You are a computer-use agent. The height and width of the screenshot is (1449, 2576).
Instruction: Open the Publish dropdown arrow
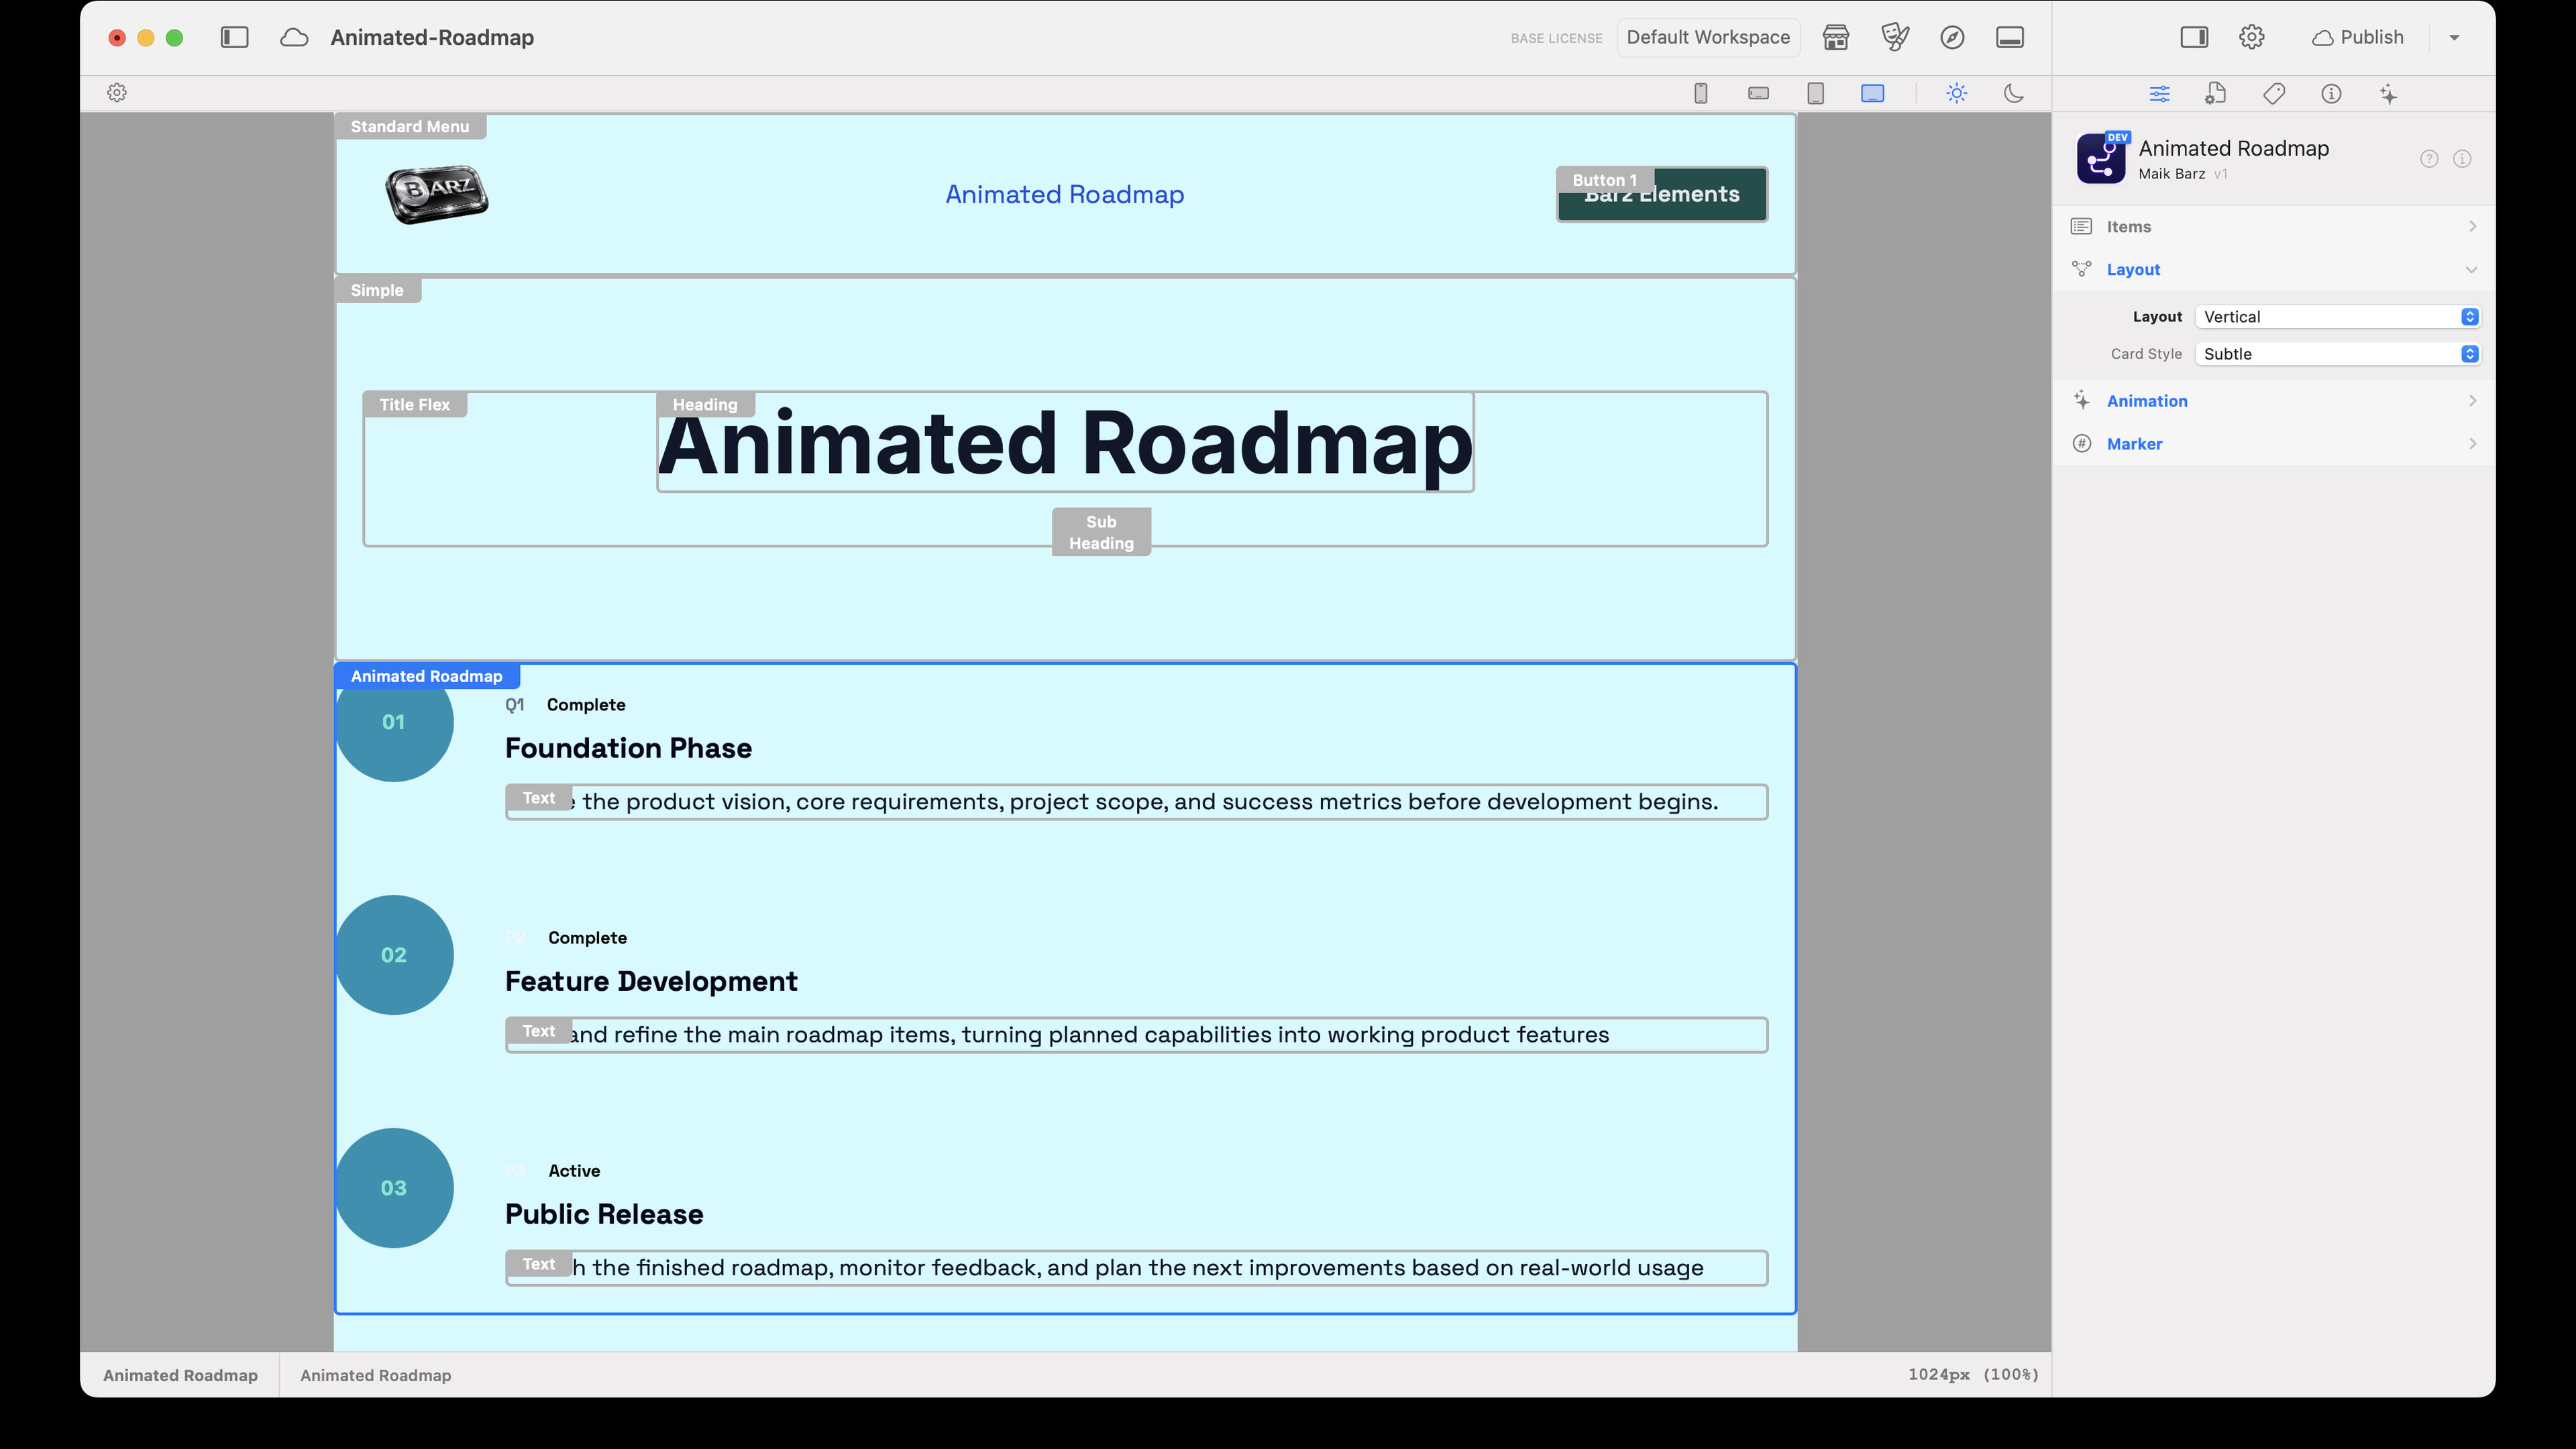2454,38
